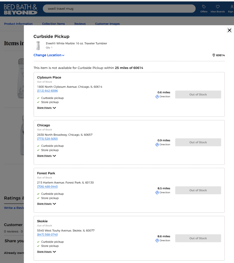Click Out of Stock button for Forest Park
Image resolution: width=234 pixels, height=263 pixels.
(x=198, y=190)
